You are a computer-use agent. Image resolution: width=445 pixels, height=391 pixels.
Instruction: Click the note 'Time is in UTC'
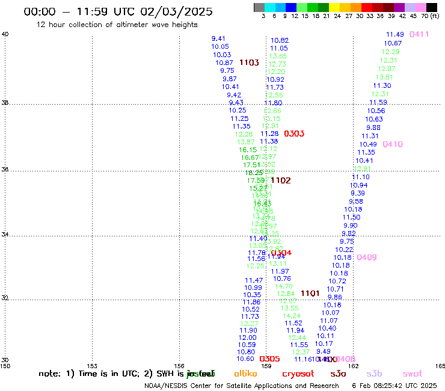coord(109,374)
